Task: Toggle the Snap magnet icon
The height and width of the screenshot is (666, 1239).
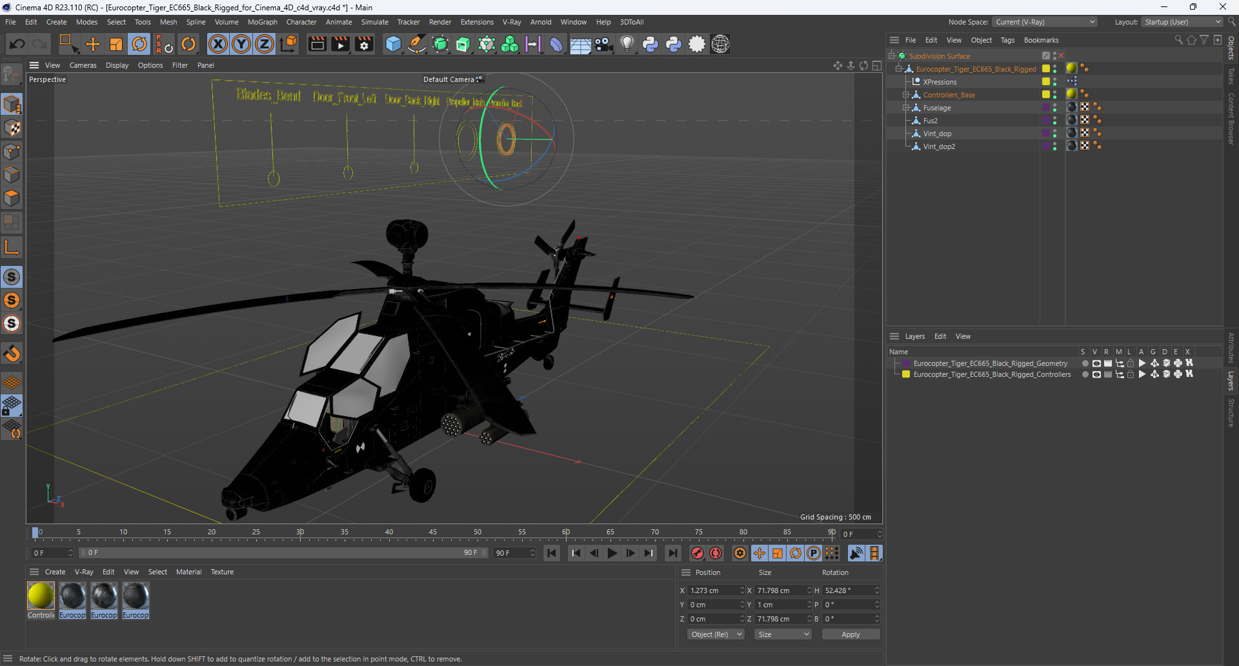Action: [12, 354]
